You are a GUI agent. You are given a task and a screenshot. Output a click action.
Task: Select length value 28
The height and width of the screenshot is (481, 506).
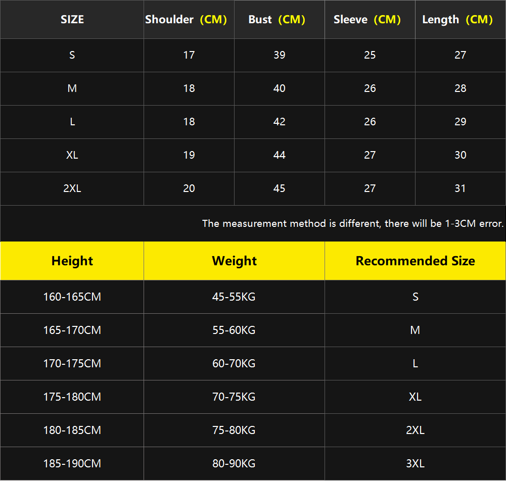(x=461, y=88)
